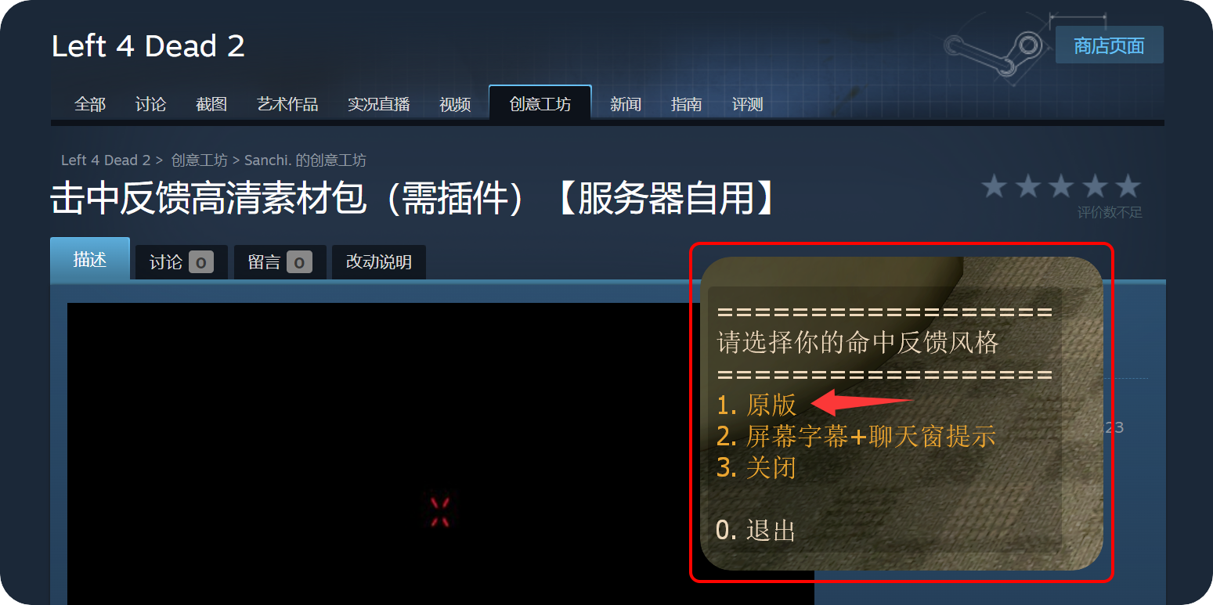Image resolution: width=1213 pixels, height=605 pixels.
Task: Open the 讨论 top navigation tab
Action: (150, 104)
